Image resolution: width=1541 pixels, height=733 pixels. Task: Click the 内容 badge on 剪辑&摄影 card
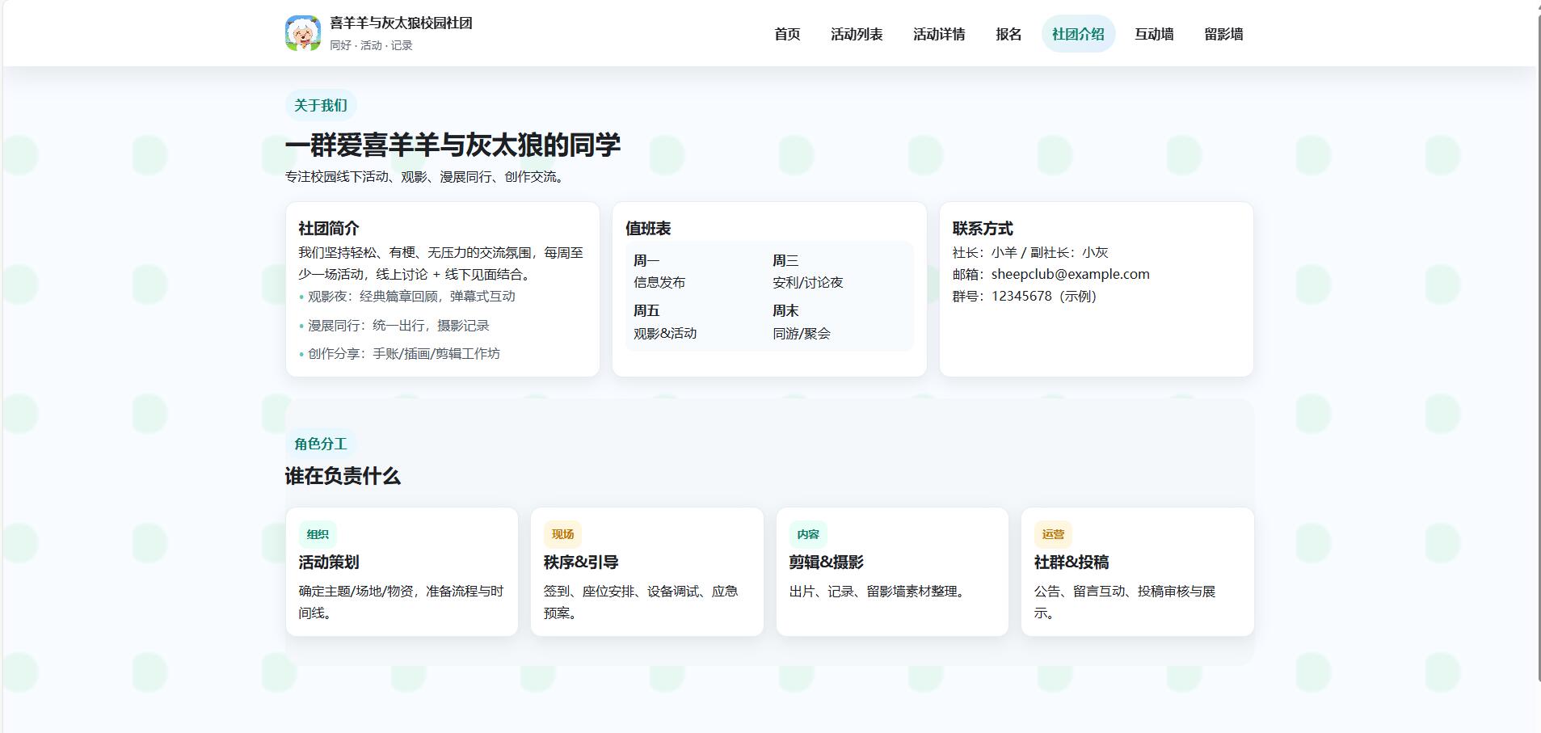tap(808, 534)
